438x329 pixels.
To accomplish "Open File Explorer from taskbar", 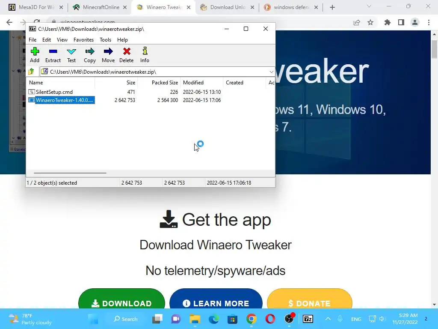I will (195, 319).
